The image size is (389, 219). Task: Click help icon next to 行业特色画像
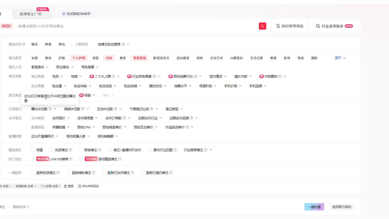(x=154, y=76)
